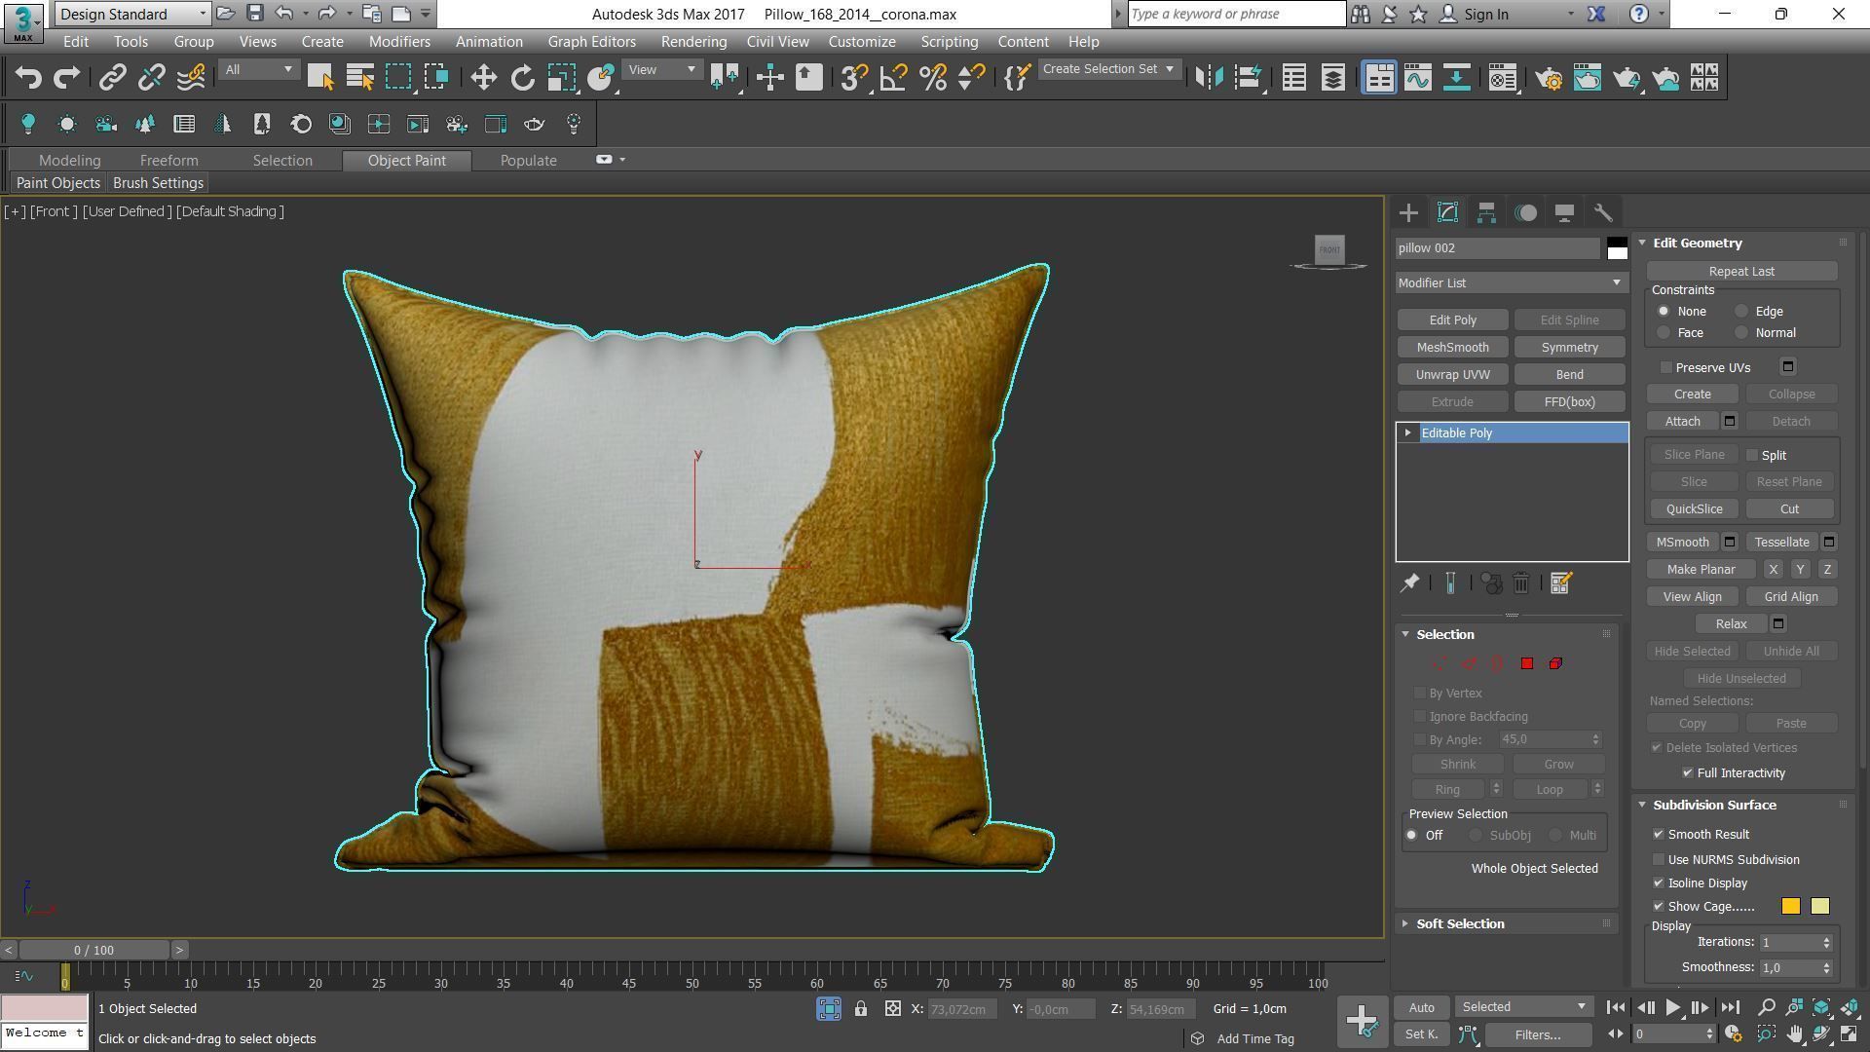
Task: Select the None constraint radio button
Action: click(x=1664, y=312)
